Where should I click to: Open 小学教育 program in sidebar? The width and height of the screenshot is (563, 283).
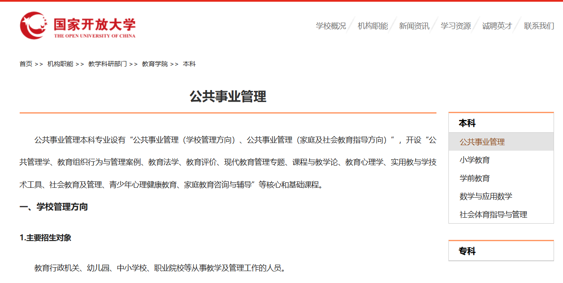475,160
